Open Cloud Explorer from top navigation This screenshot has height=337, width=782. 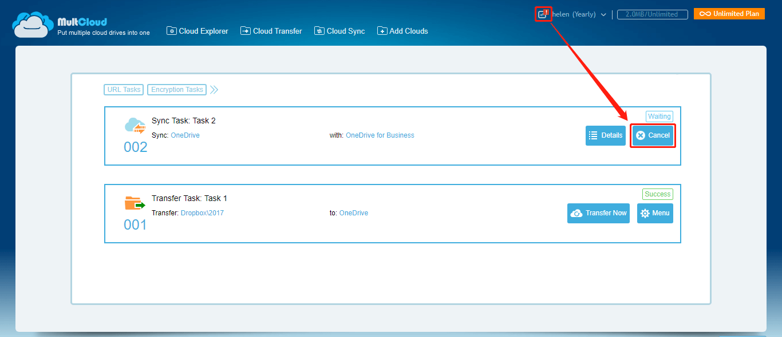(x=198, y=31)
